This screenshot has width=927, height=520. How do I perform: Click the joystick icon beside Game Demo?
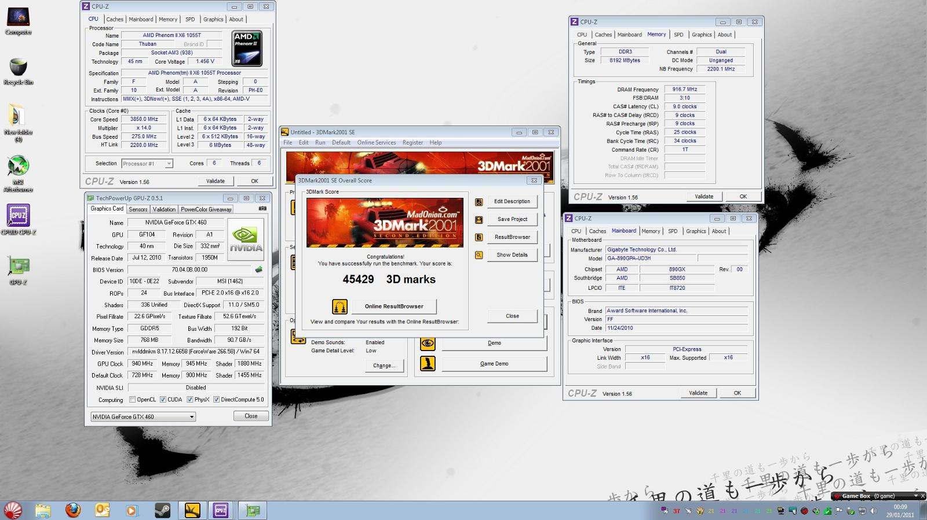pos(428,364)
